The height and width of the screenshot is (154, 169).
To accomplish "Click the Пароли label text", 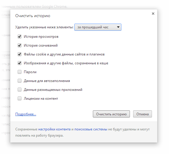I will pos(30,72).
